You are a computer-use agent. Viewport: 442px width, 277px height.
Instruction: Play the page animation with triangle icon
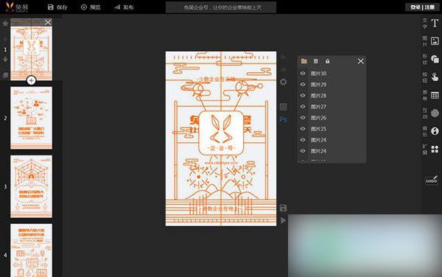(283, 220)
